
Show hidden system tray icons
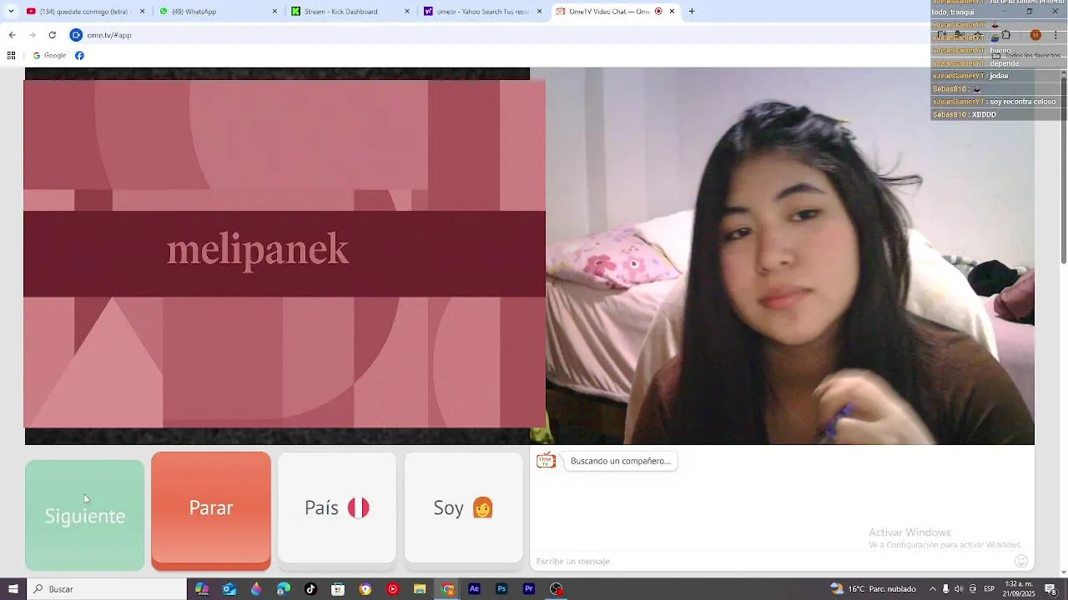point(933,589)
